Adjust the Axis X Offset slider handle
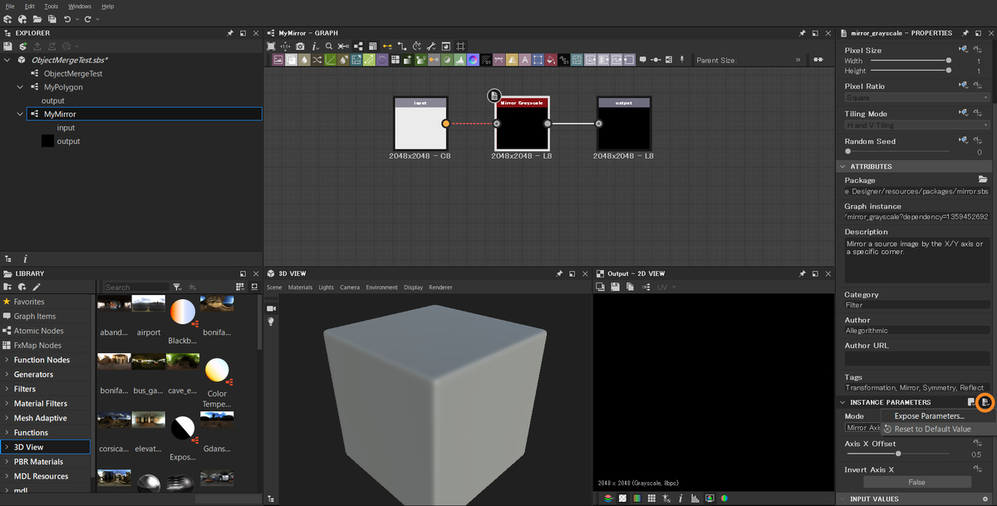Image resolution: width=997 pixels, height=506 pixels. tap(897, 454)
